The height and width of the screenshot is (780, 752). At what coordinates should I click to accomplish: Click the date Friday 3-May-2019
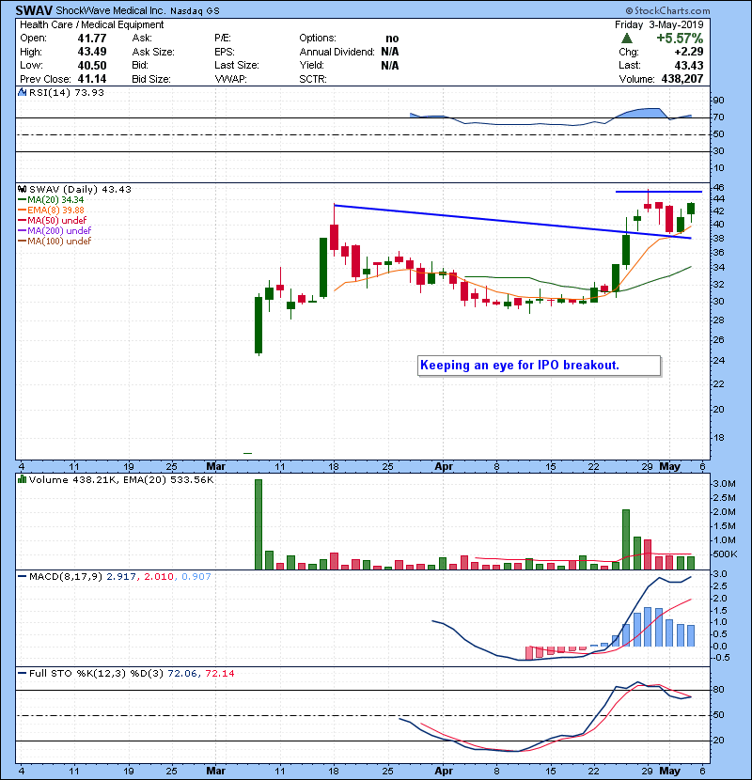(x=659, y=24)
